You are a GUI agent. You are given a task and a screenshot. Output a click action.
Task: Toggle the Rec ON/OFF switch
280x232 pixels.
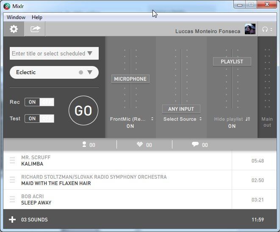39,102
